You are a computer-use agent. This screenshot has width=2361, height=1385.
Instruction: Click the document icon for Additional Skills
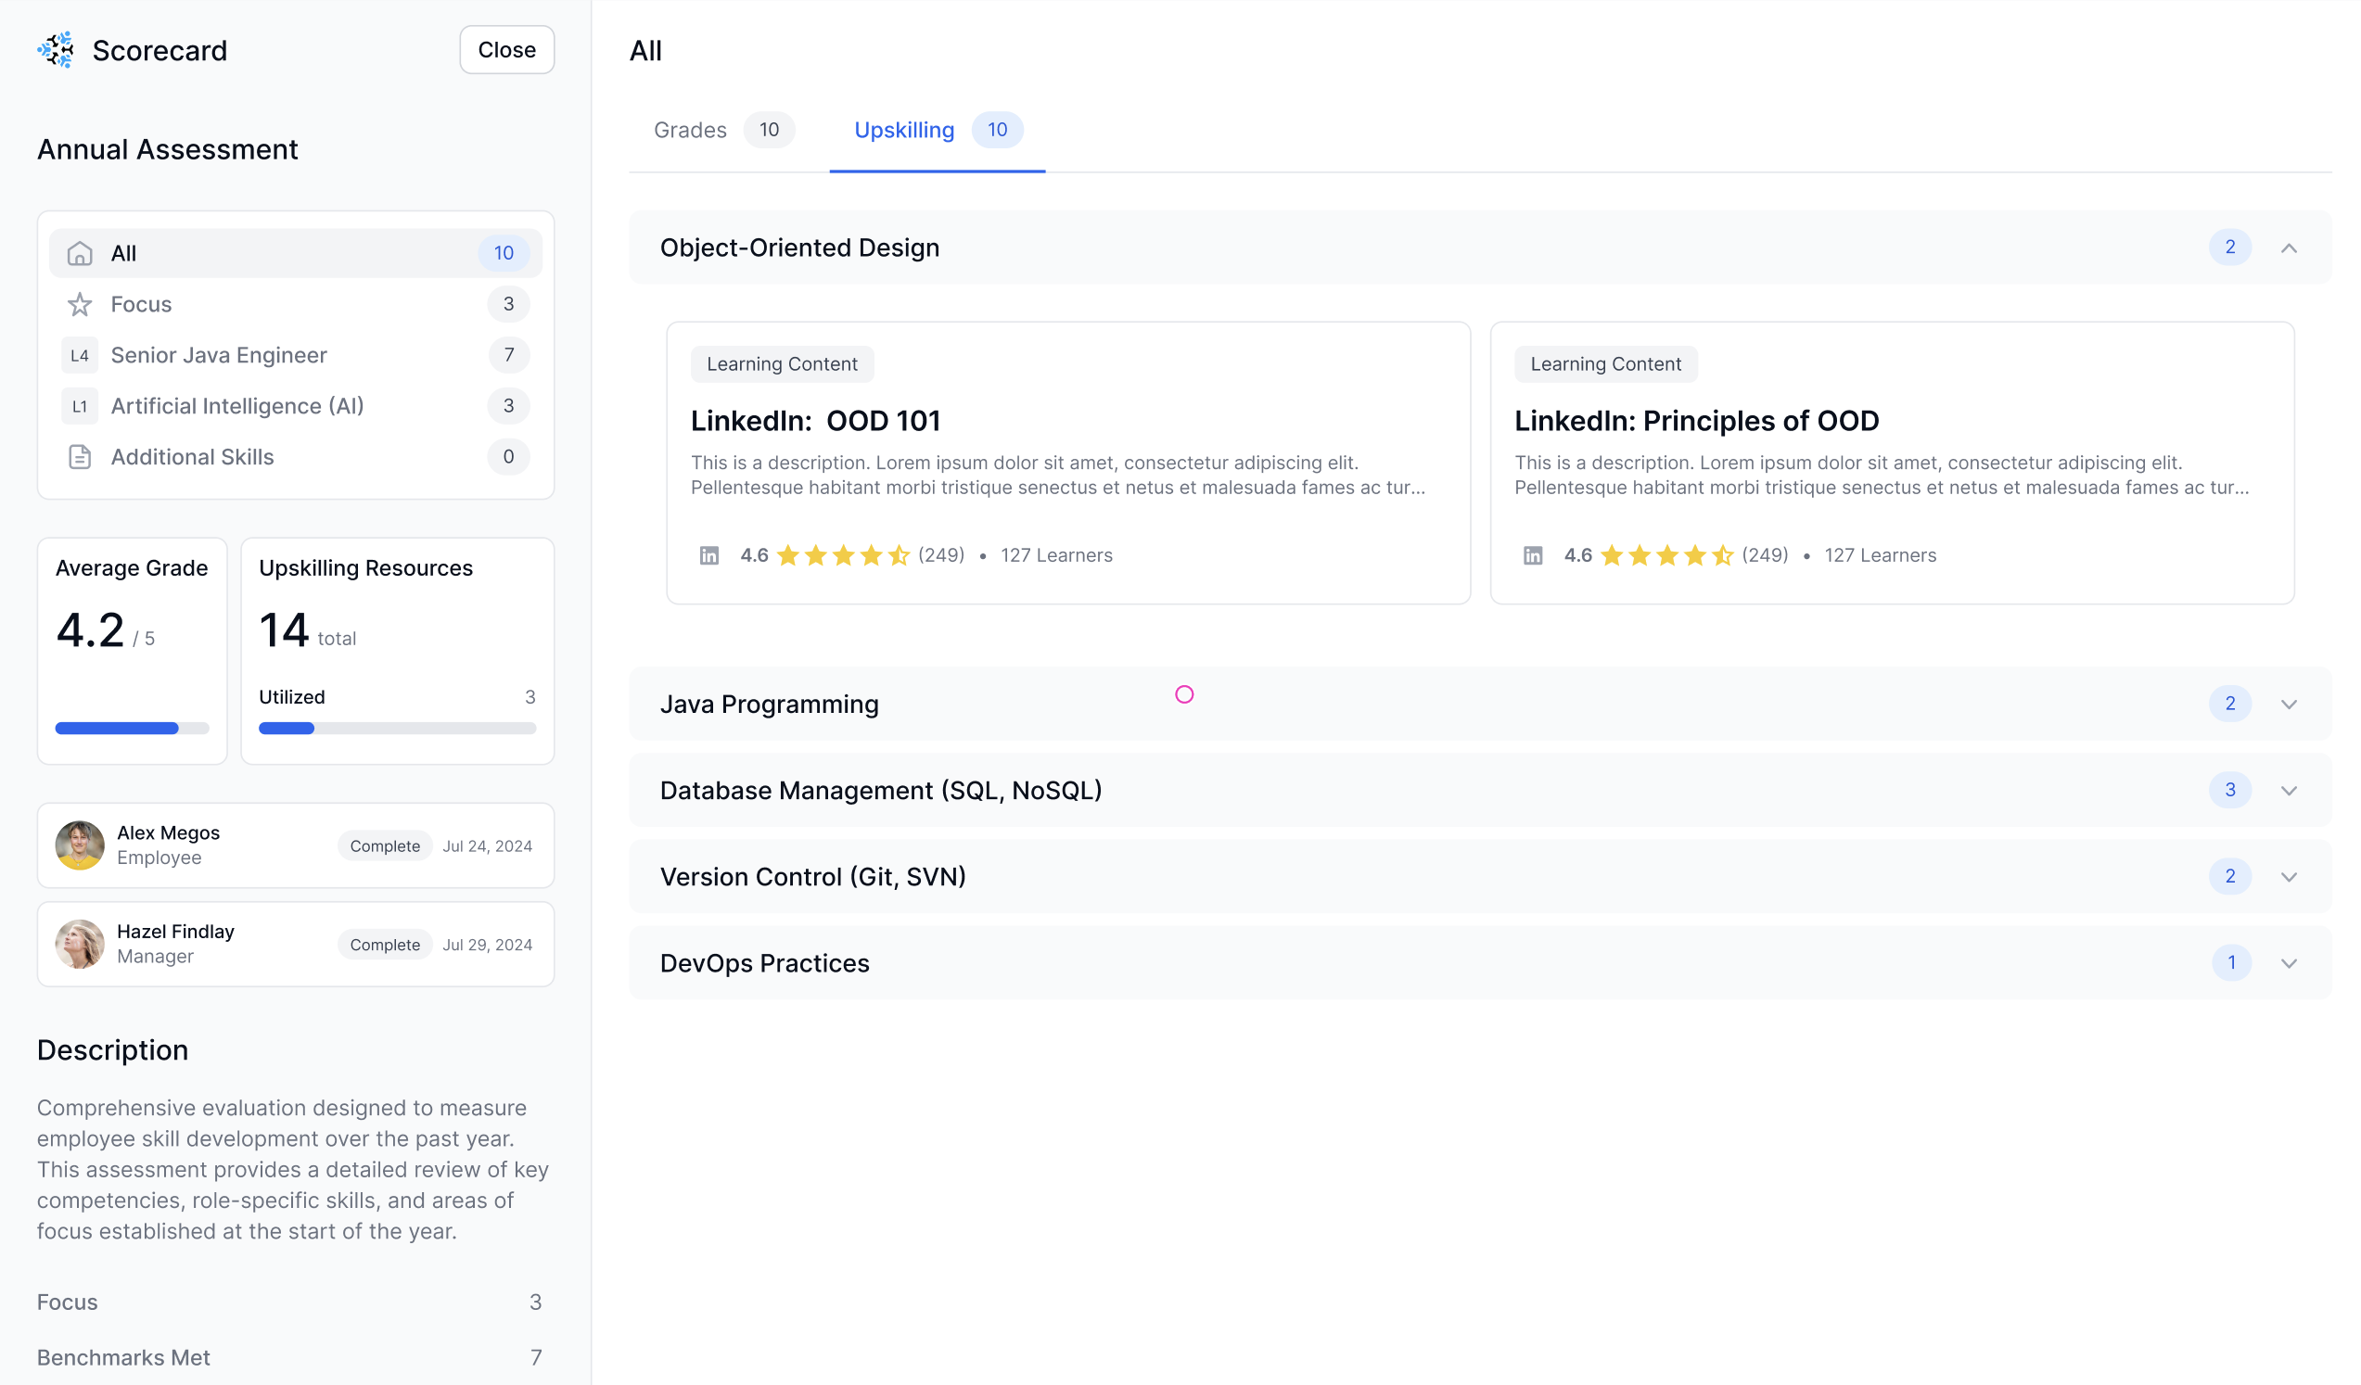pos(80,457)
